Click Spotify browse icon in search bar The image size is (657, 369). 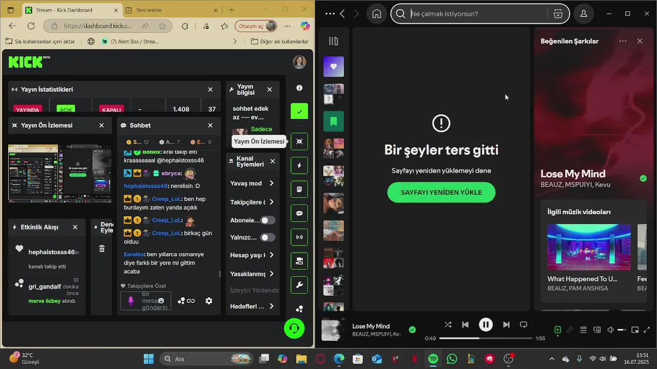coord(558,14)
